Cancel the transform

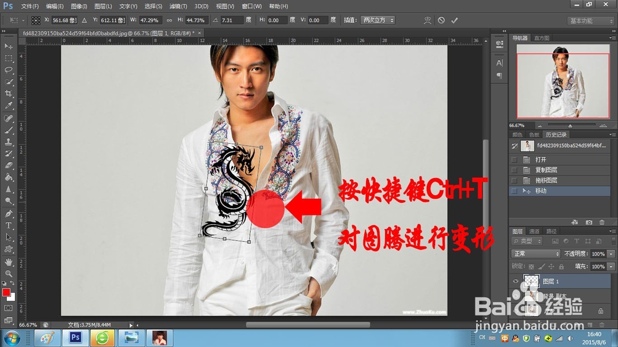click(x=441, y=20)
